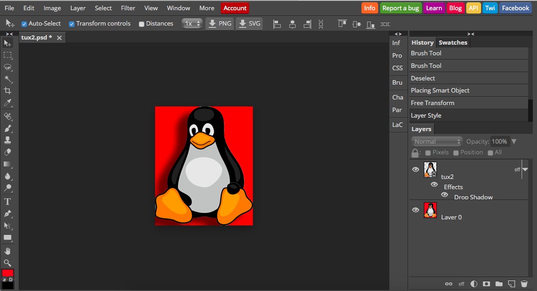Screen dimensions: 537x291
Task: Select the Blur droplet tool
Action: 7,176
